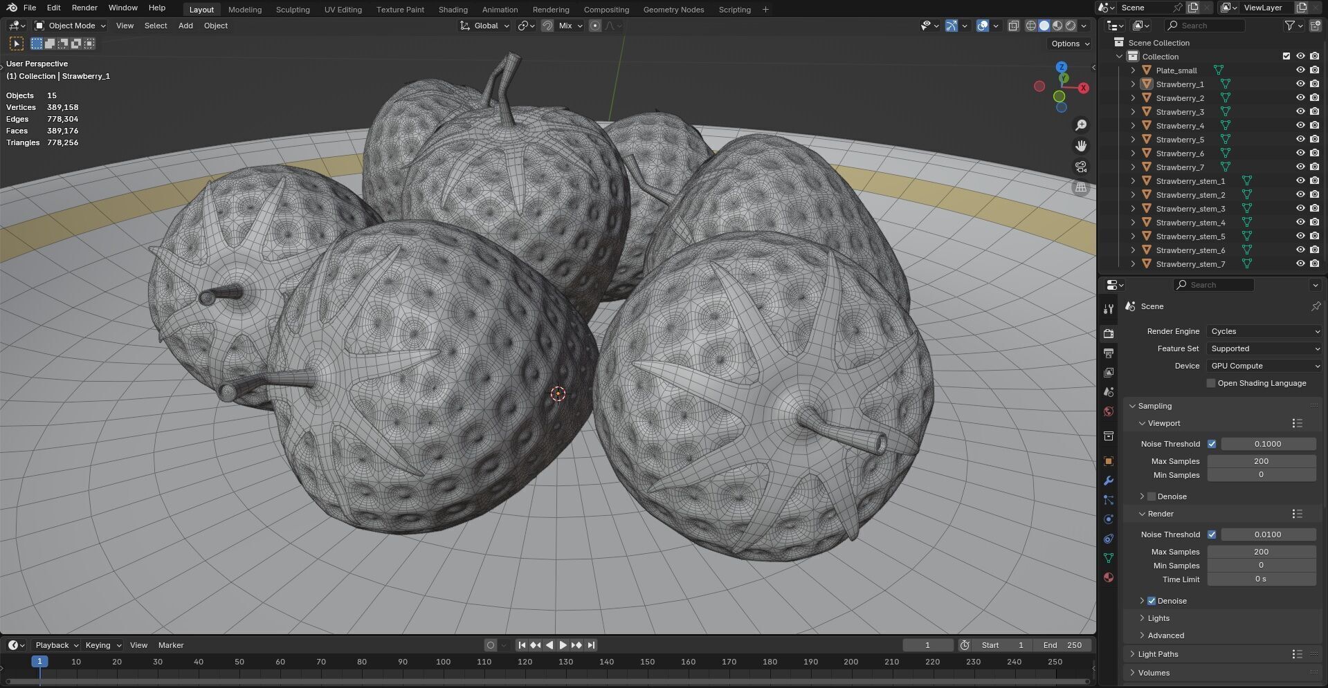
Task: Click the viewport pan hand icon
Action: coord(1081,146)
